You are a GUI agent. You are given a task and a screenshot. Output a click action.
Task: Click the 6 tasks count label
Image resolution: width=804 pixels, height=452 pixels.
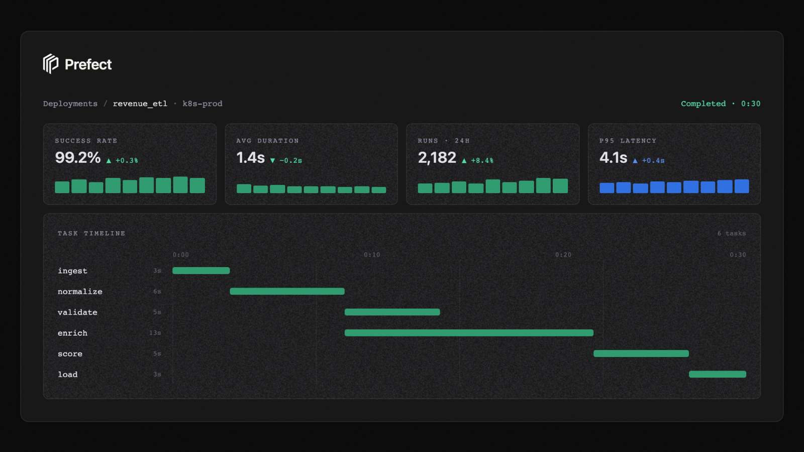click(x=732, y=234)
